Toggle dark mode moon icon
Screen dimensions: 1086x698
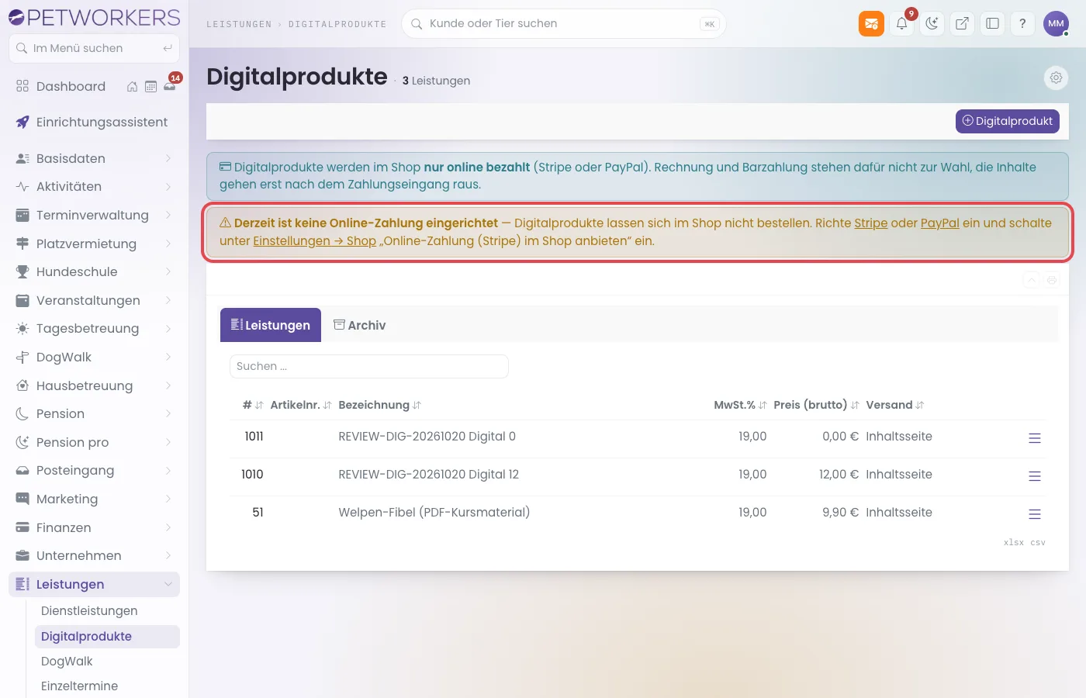pos(932,23)
